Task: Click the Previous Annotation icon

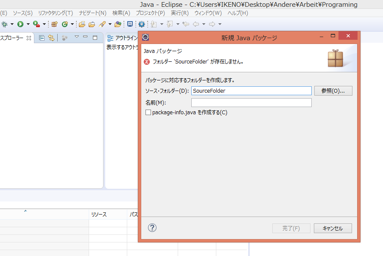Action: point(170,24)
